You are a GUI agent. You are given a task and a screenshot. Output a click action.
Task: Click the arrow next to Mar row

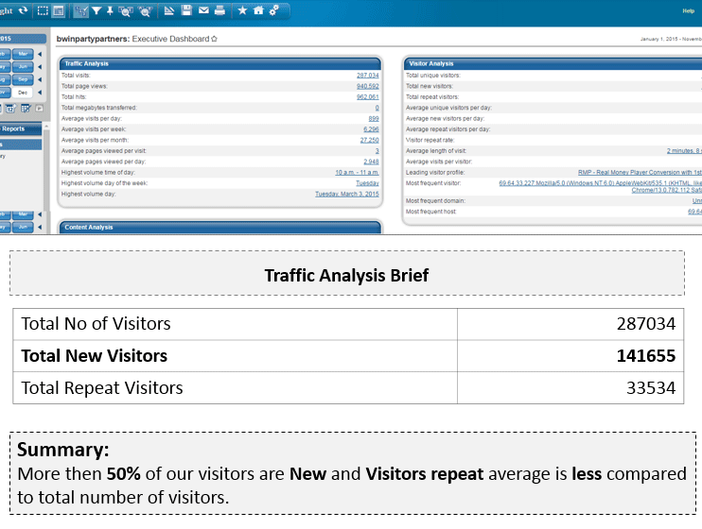coord(40,56)
